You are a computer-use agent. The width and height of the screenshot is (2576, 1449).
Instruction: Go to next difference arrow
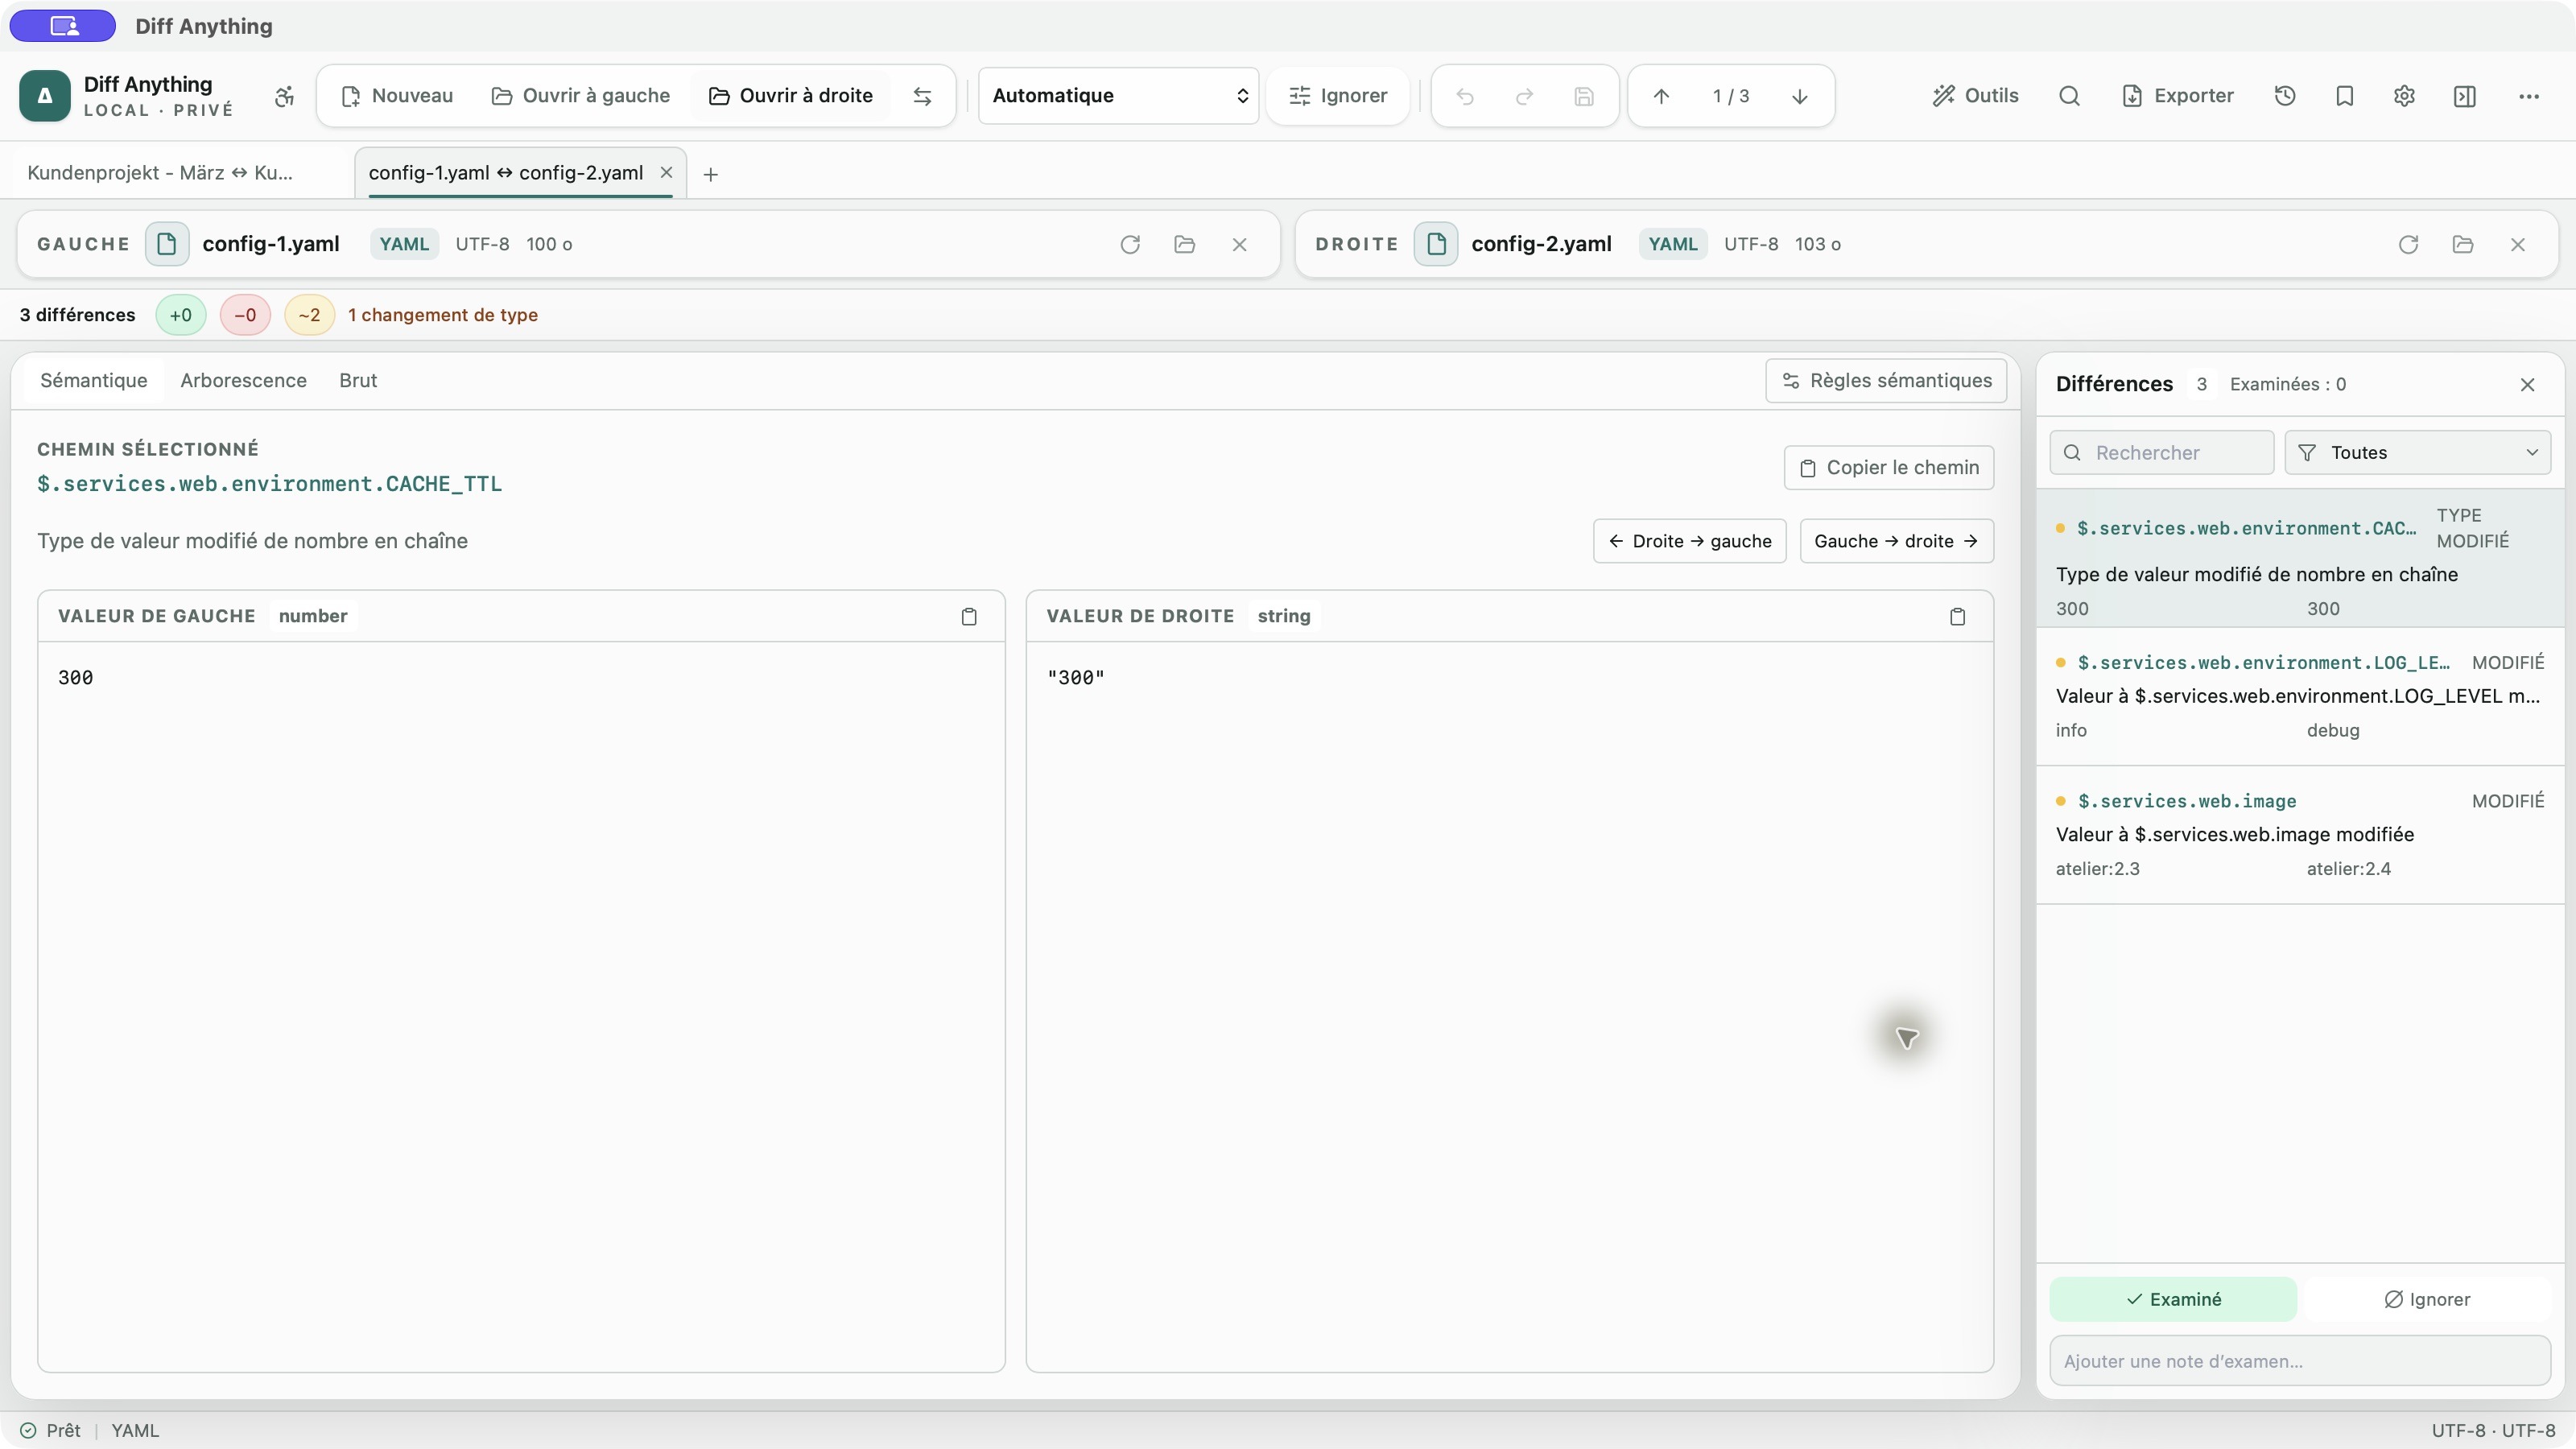pos(1799,96)
